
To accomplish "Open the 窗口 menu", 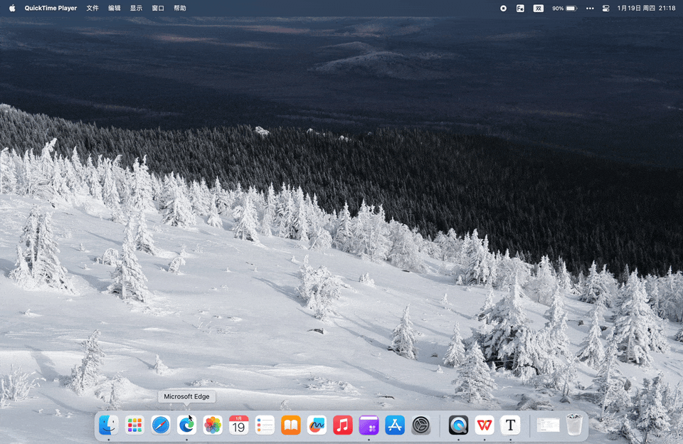I will click(x=157, y=9).
